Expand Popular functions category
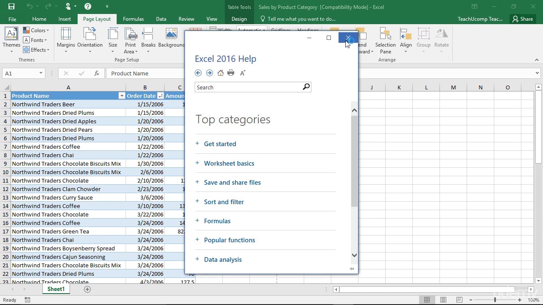This screenshot has width=543, height=305. (x=225, y=240)
